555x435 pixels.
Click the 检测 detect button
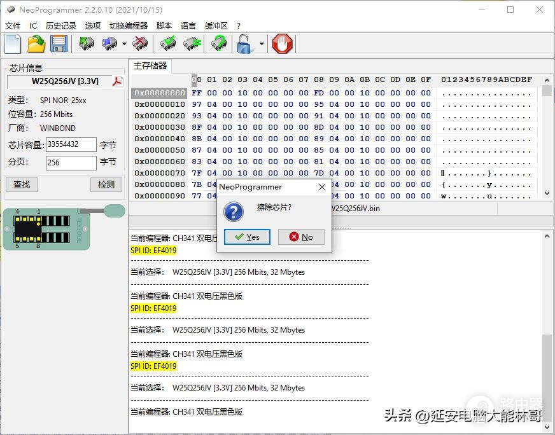pos(106,184)
